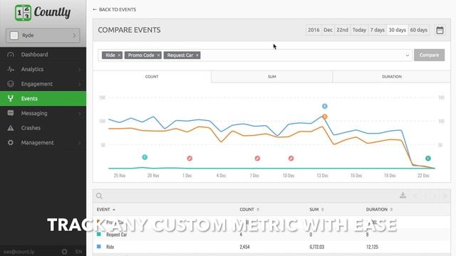
Task: Click the Events fork icon
Action: pos(11,98)
